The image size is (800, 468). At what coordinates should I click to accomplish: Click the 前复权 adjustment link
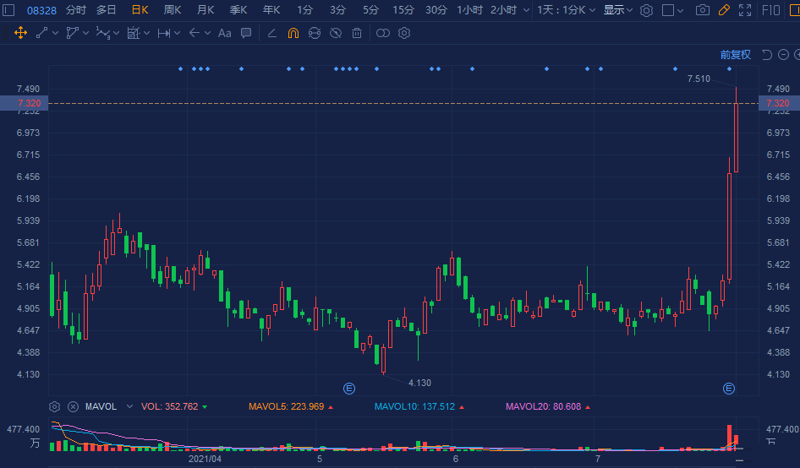(x=735, y=55)
